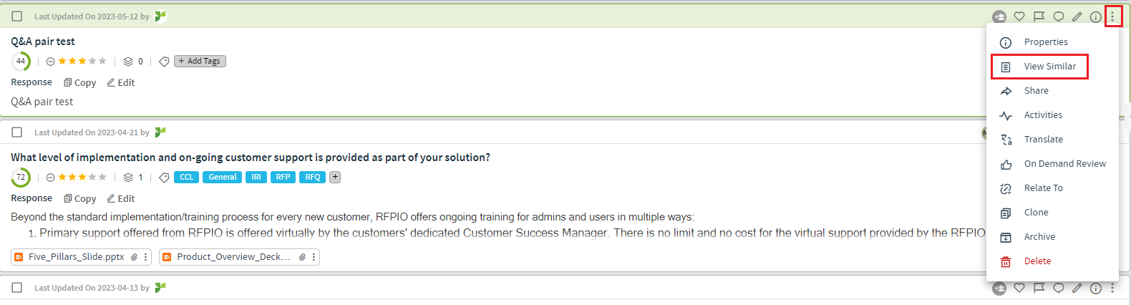Viewport: 1131px width, 305px height.
Task: Click the CCL tag label
Action: pyautogui.click(x=187, y=177)
